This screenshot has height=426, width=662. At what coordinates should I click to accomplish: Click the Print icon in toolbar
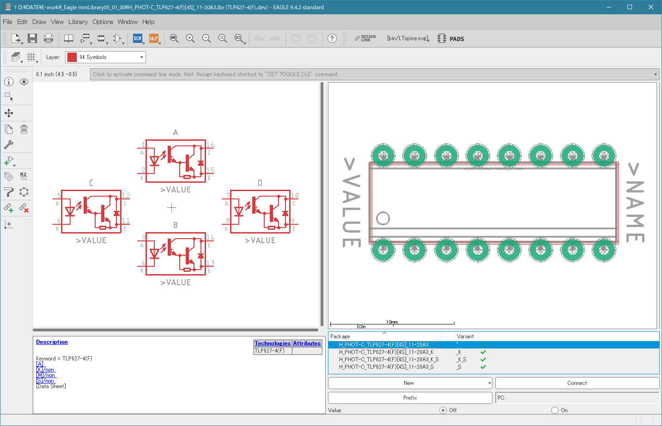[x=49, y=38]
